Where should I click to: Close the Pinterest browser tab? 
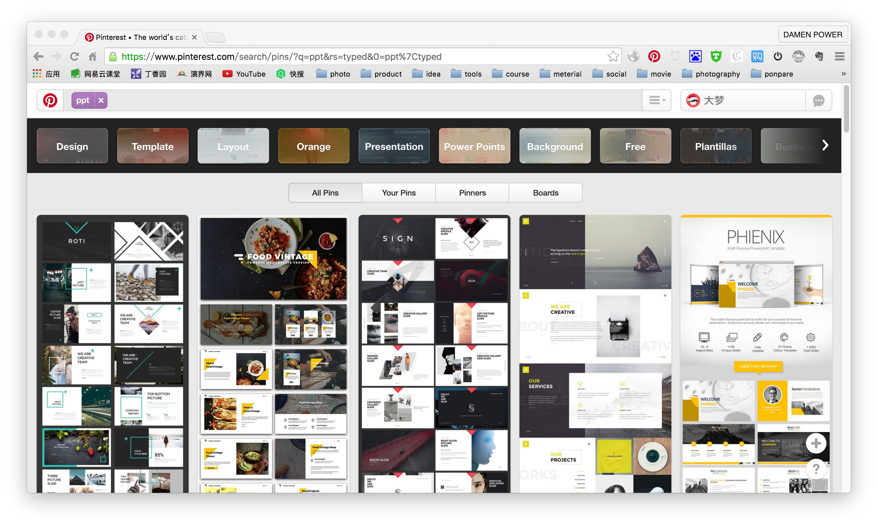click(194, 38)
